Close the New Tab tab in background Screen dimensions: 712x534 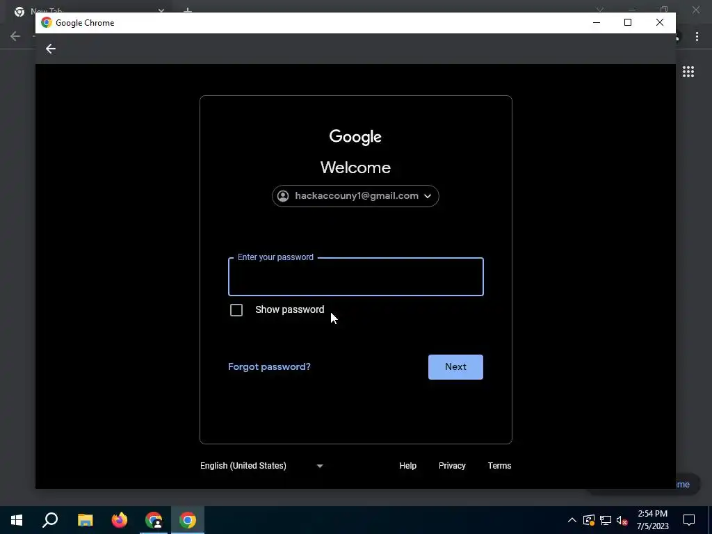(x=161, y=10)
